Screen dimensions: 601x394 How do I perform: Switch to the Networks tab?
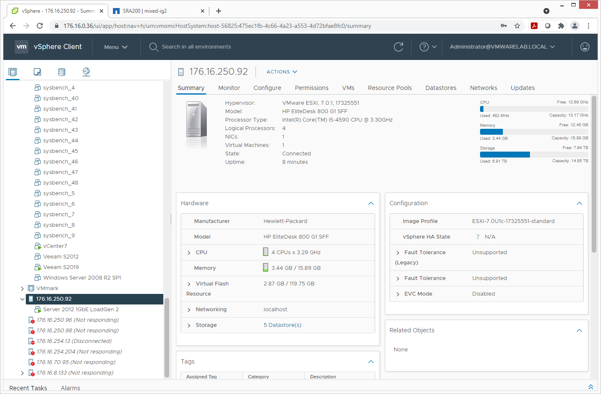click(x=483, y=88)
